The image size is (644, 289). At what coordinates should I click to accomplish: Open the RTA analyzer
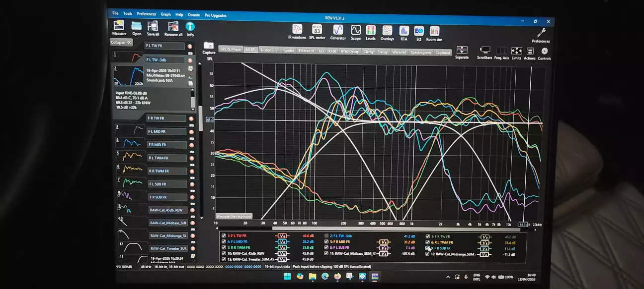tap(404, 32)
